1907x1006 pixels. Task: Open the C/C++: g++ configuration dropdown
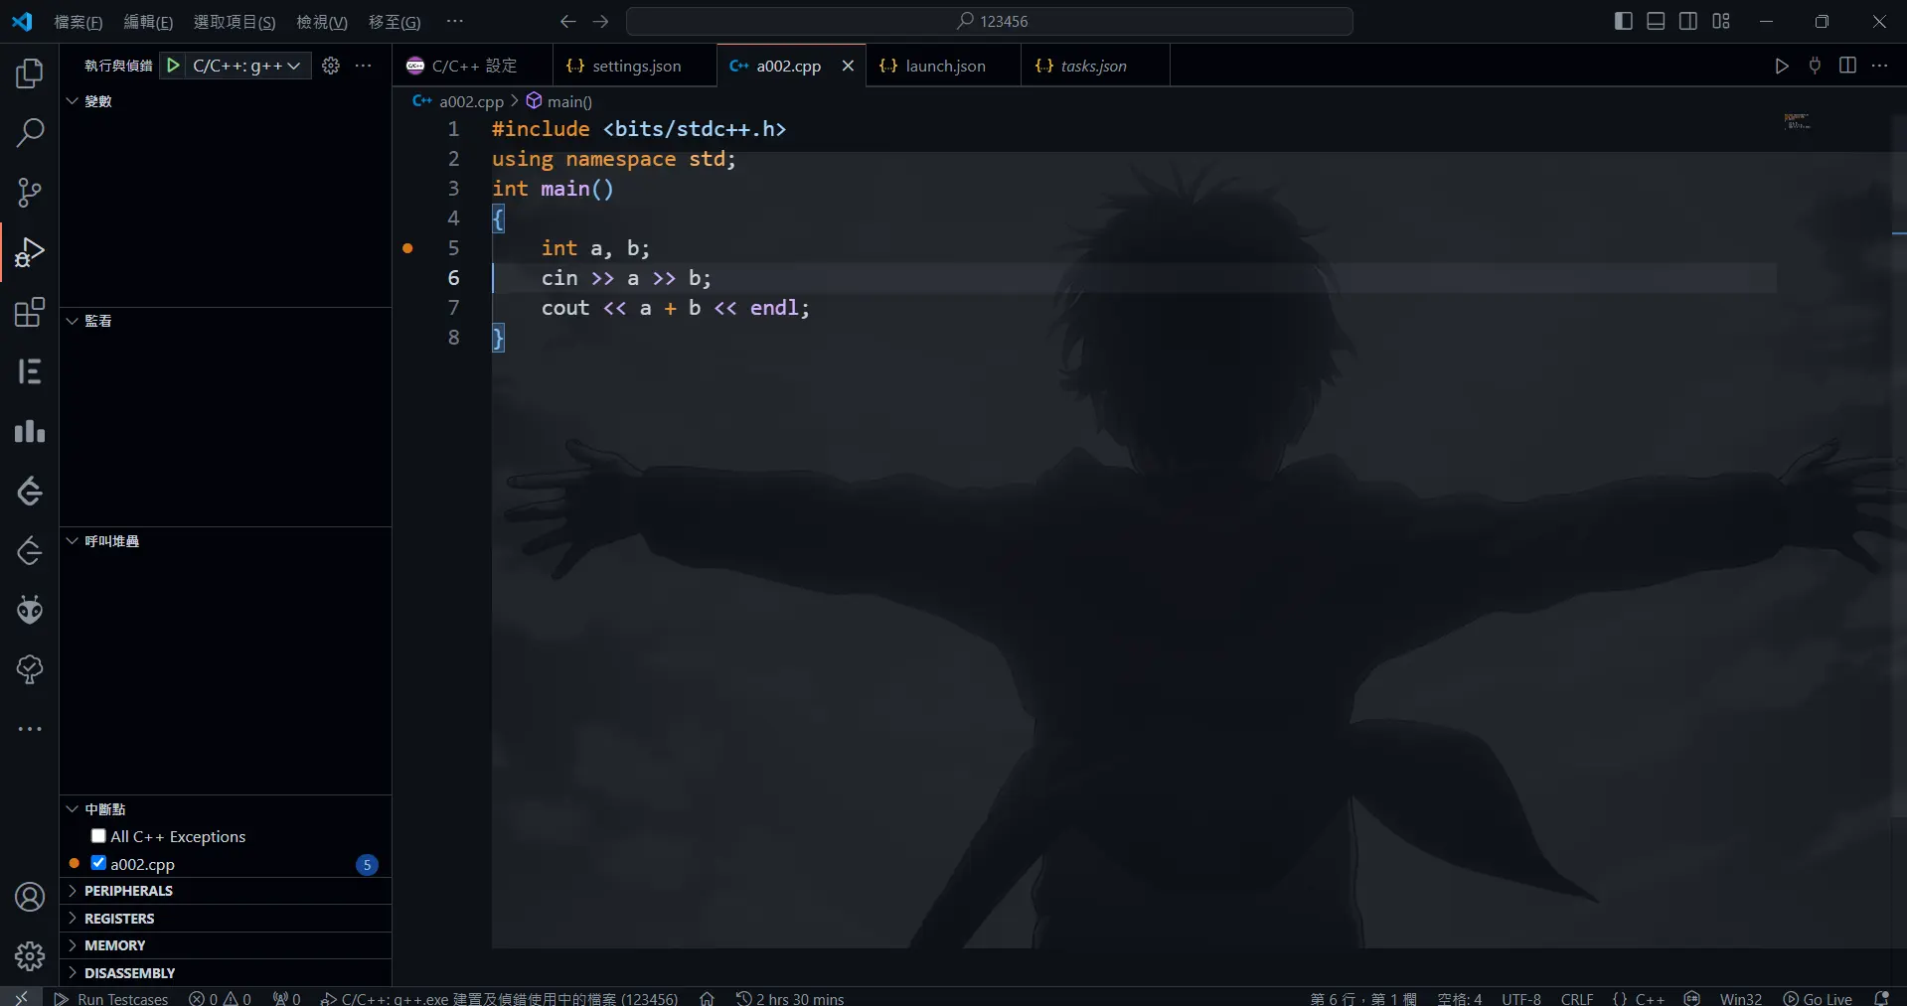(x=246, y=66)
